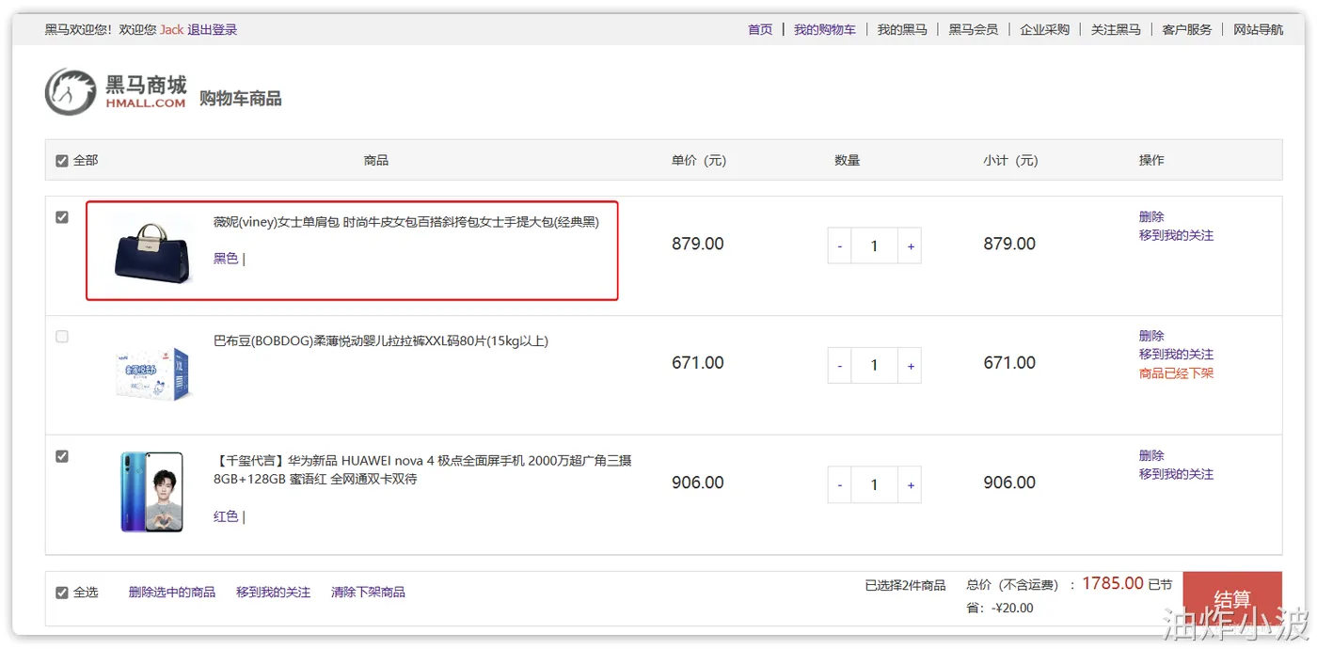Uncheck the HUAWEI nova 4 item checkbox
Viewport: 1317px width, 649px height.
(x=62, y=456)
